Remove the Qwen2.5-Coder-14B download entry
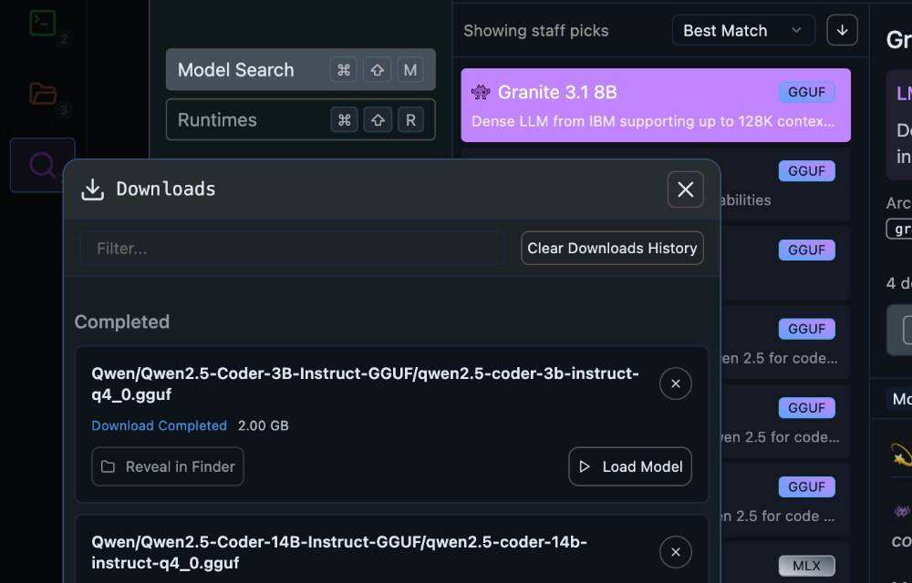 [675, 551]
